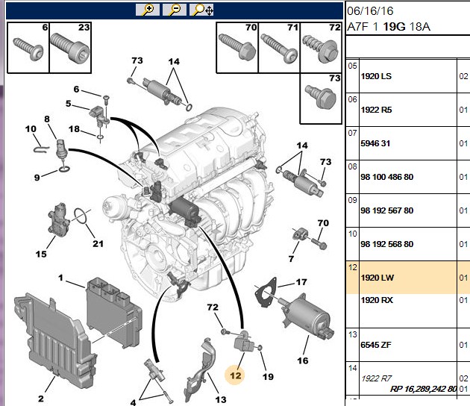The height and width of the screenshot is (406, 470).
Task: Click screw 70 thumbnail box
Action: click(237, 47)
